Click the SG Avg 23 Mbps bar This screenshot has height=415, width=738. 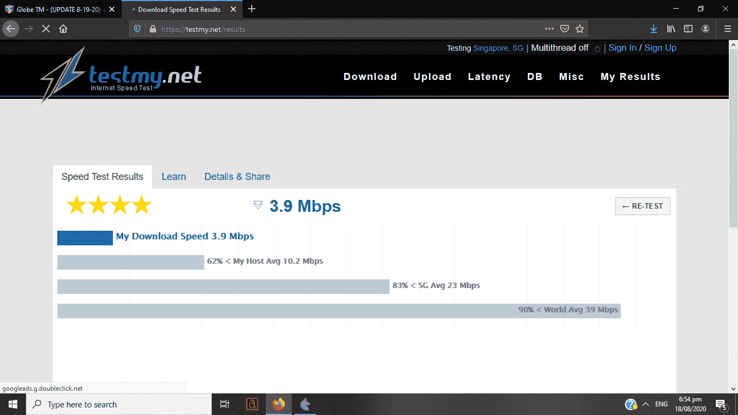pyautogui.click(x=223, y=286)
